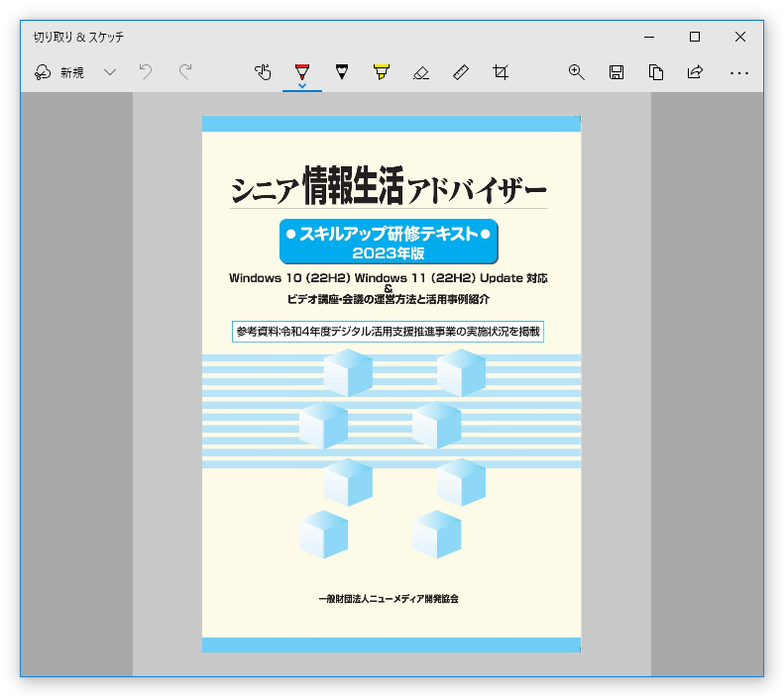Expand the dropdown arrow beside 新規
This screenshot has width=784, height=697.
pyautogui.click(x=110, y=72)
